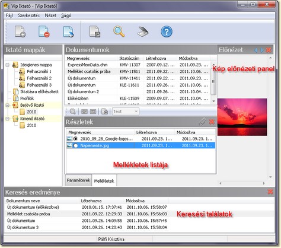Click the Ideiglenes mappa folder icon

click(x=15, y=65)
